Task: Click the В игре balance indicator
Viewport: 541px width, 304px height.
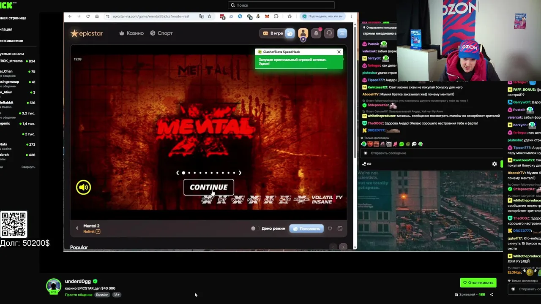Action: (273, 33)
